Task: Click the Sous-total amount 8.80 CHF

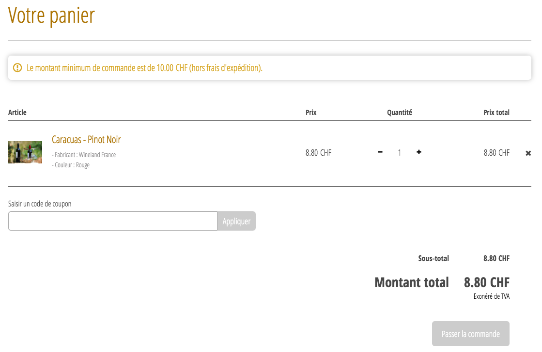Action: (x=496, y=258)
